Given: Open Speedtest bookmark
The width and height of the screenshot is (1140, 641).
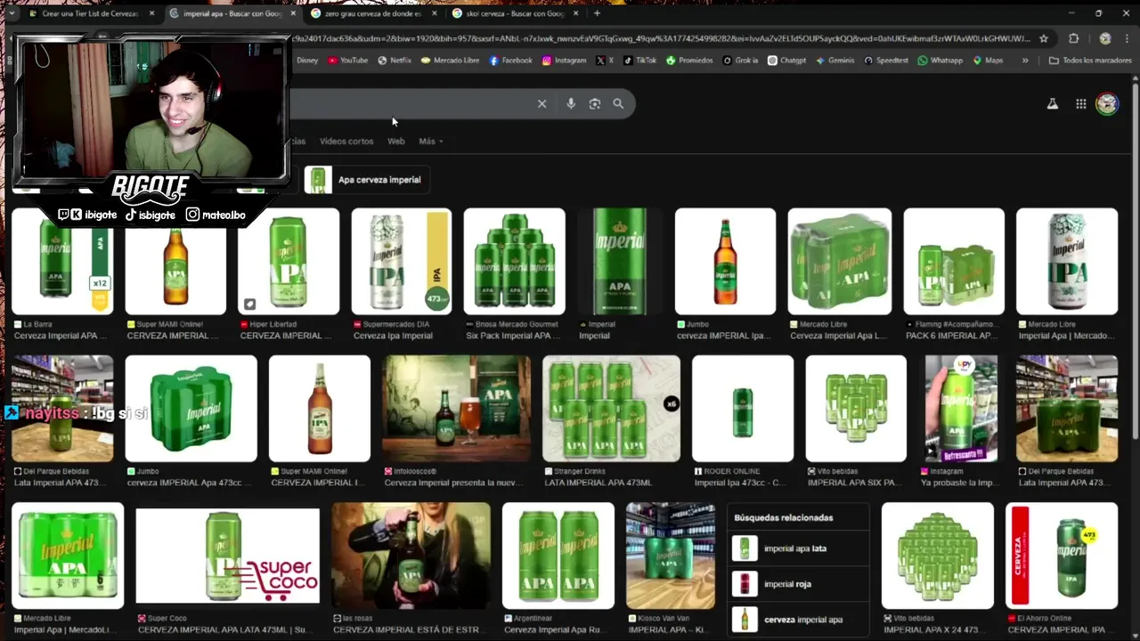Looking at the screenshot, I should pos(886,61).
